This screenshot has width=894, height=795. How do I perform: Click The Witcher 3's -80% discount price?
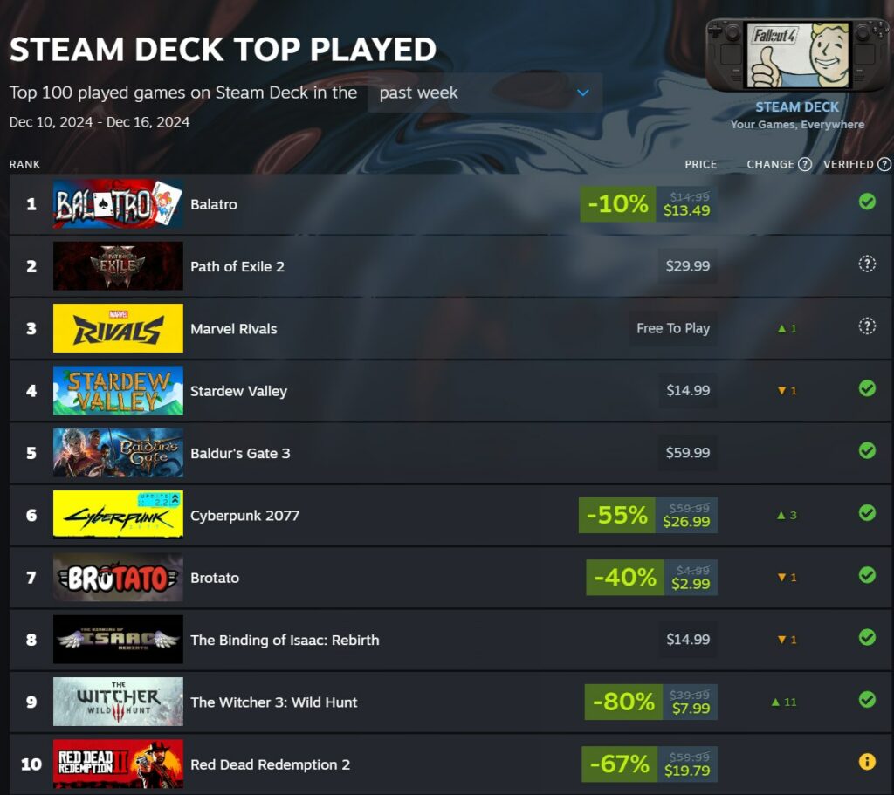(x=651, y=702)
